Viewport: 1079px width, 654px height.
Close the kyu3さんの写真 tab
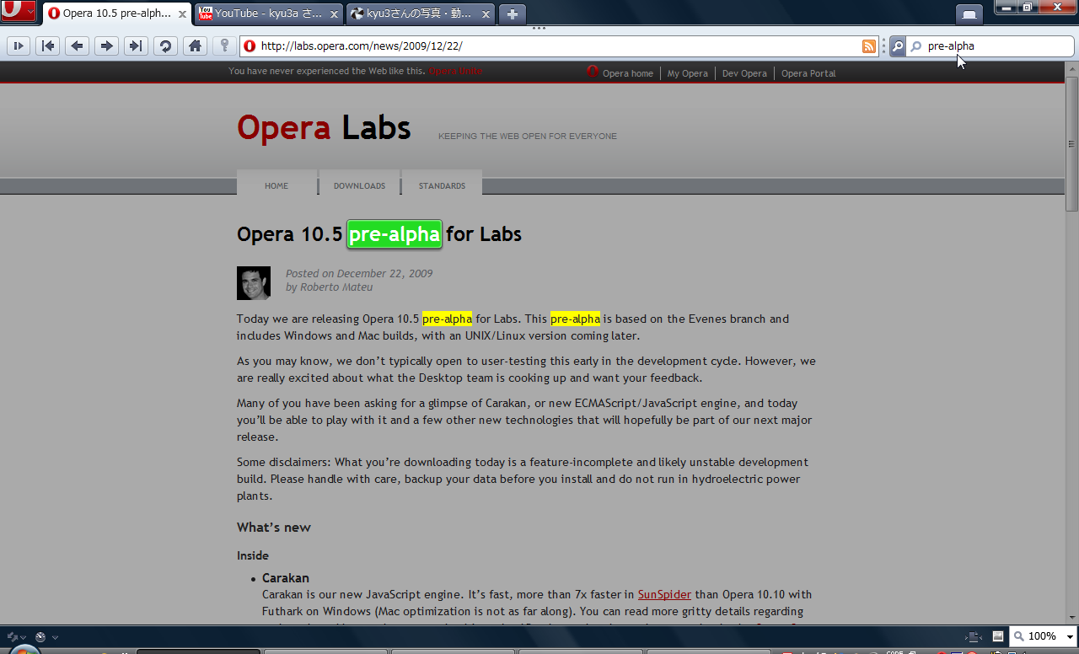[486, 14]
